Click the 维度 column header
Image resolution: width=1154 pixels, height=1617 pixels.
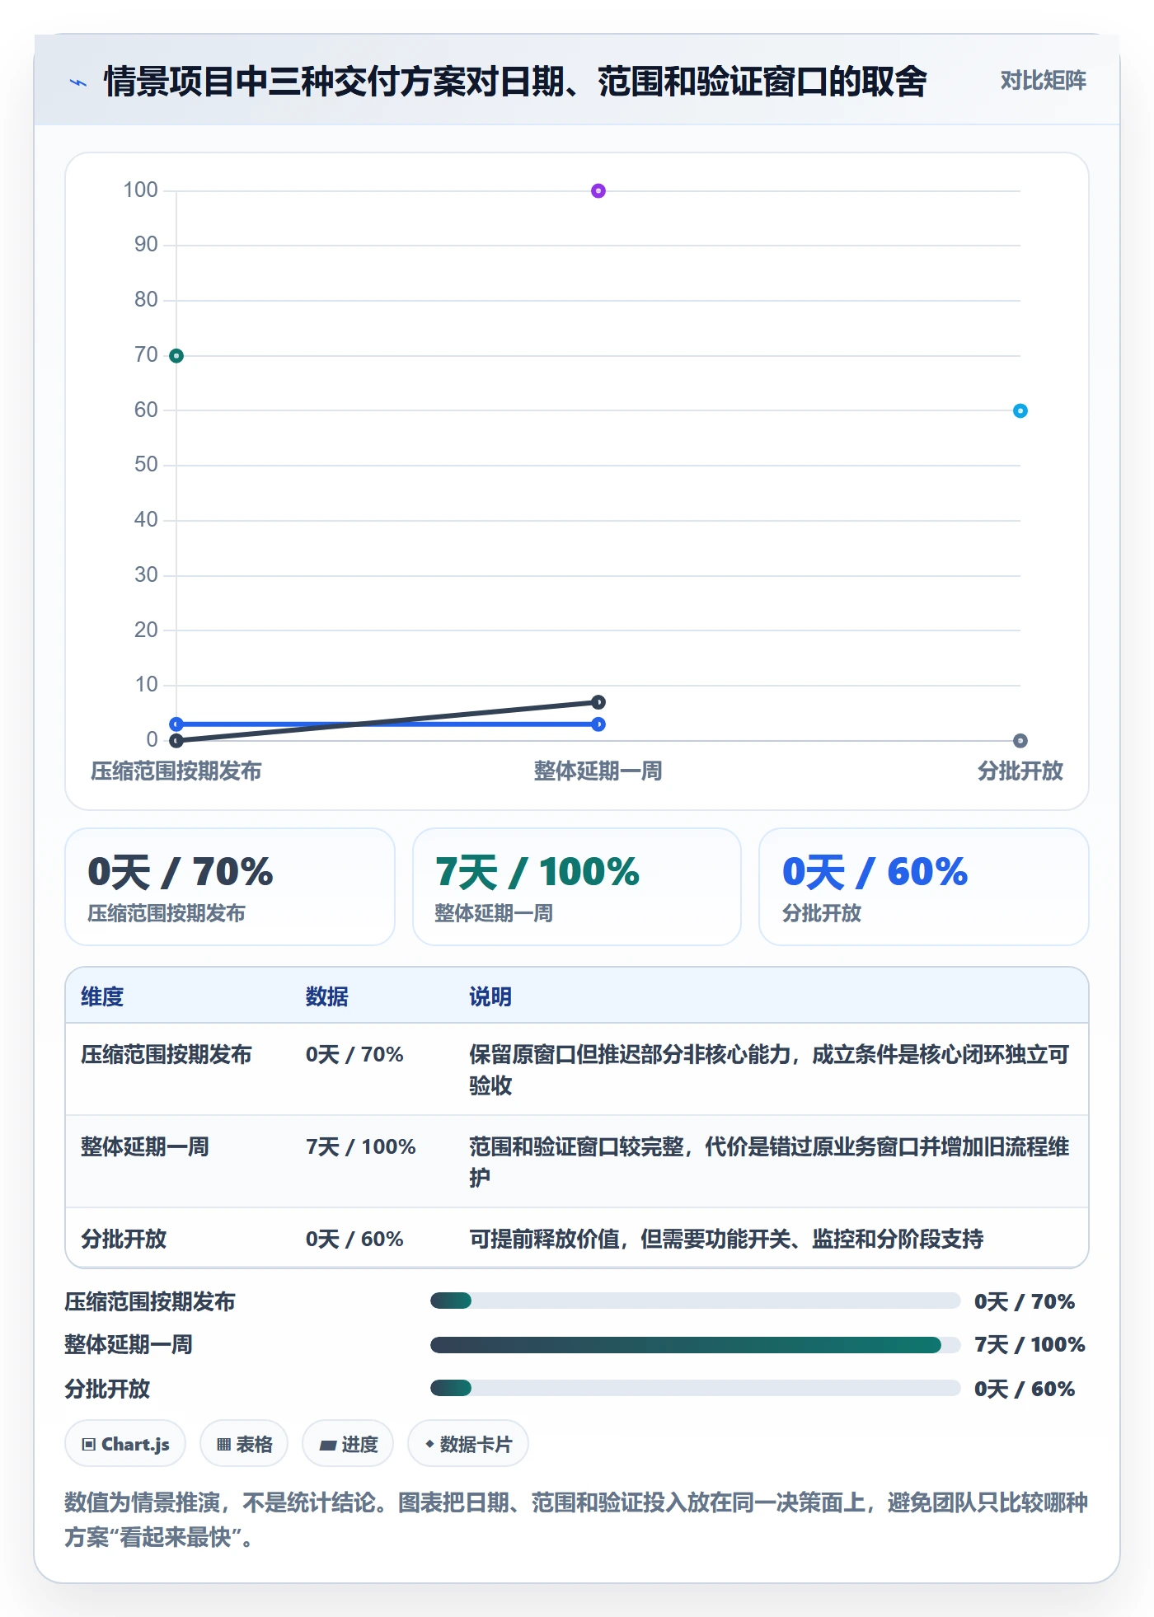(x=102, y=996)
